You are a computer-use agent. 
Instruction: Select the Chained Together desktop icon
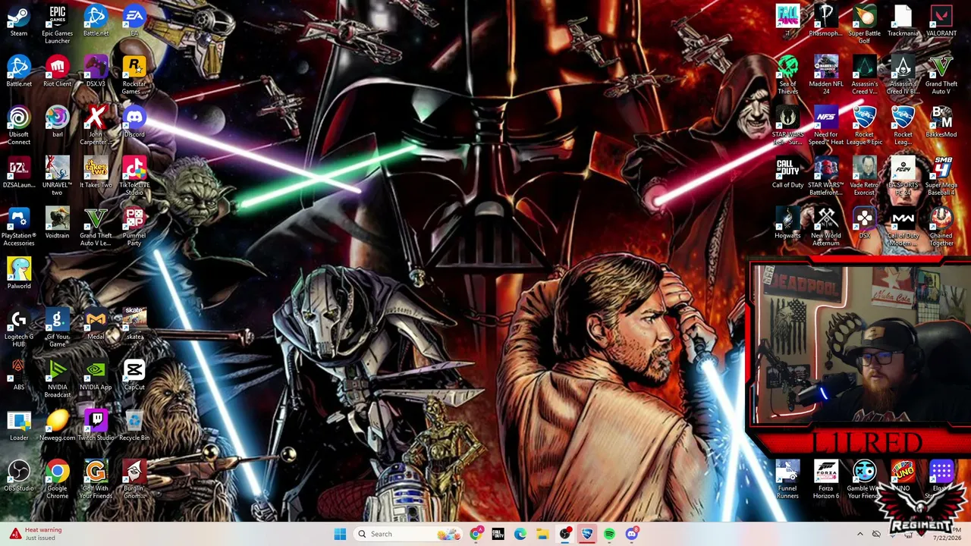tap(941, 227)
